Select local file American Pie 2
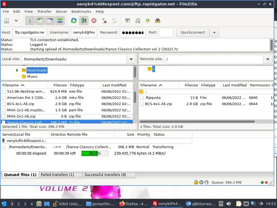Screen dimensions: 277x208 point(67,97)
